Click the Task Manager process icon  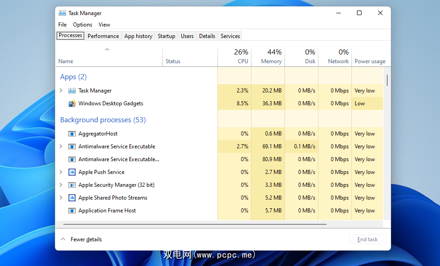tap(72, 91)
